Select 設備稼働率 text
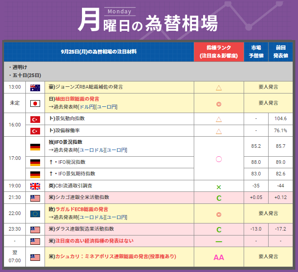The image size is (298, 272). [x=67, y=130]
